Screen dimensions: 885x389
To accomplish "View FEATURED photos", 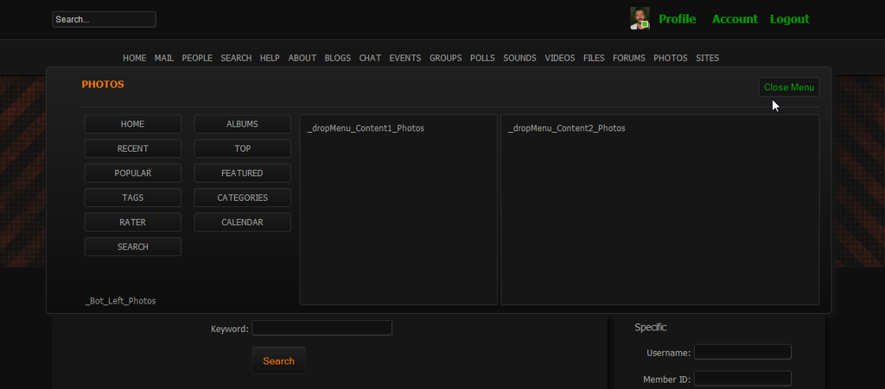I will pyautogui.click(x=242, y=173).
